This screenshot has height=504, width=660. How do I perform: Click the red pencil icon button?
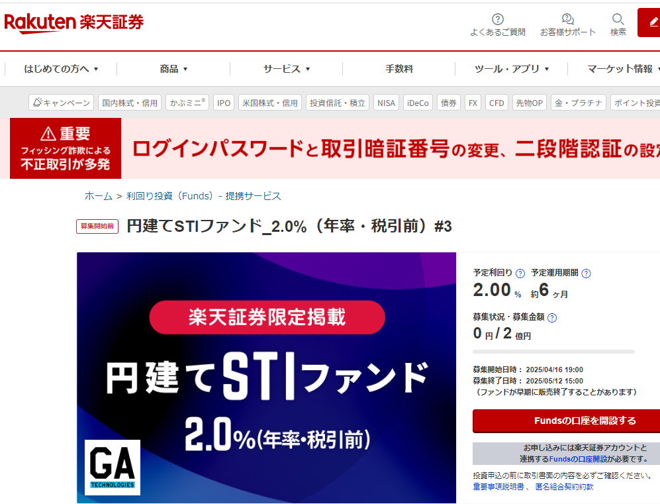[x=649, y=23]
